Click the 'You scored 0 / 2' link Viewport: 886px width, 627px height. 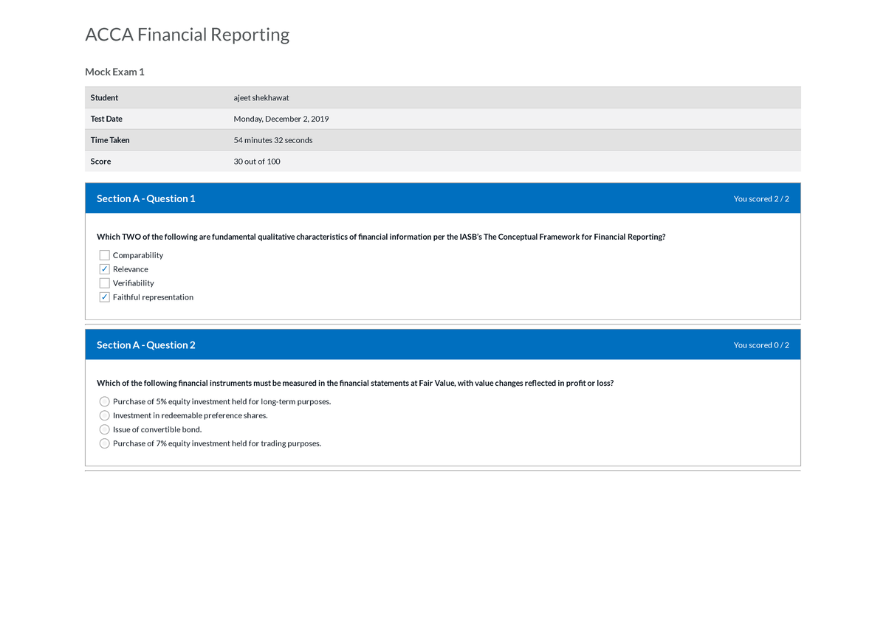pos(761,344)
